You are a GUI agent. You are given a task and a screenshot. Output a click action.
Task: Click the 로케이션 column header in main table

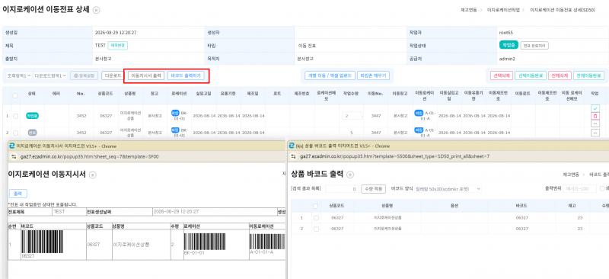[x=179, y=94]
